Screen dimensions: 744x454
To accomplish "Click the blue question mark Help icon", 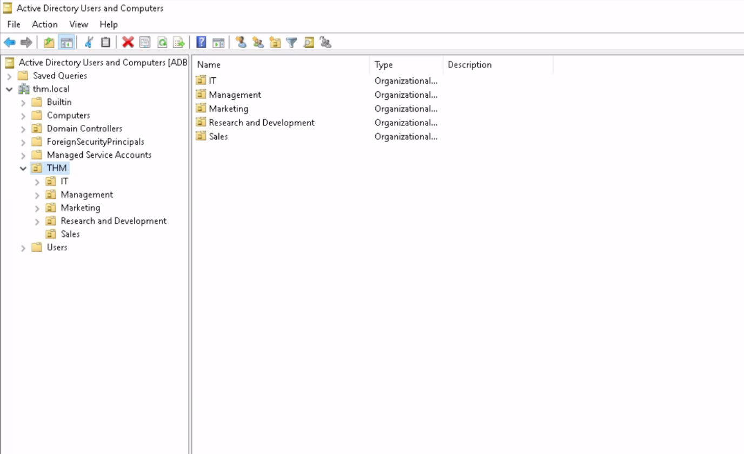I will click(201, 42).
